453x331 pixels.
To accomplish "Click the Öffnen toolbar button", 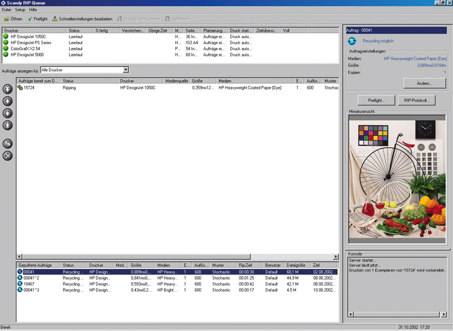I will click(14, 19).
